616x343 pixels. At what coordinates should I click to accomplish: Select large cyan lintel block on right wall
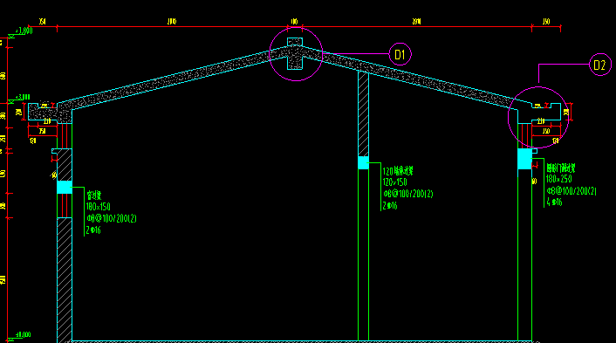coord(524,159)
